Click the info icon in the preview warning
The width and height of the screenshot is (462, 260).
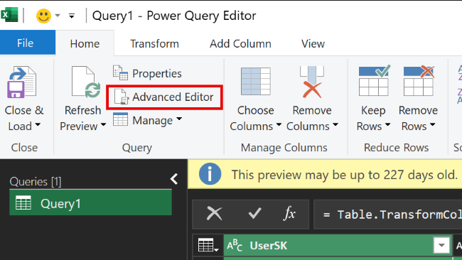tap(210, 174)
